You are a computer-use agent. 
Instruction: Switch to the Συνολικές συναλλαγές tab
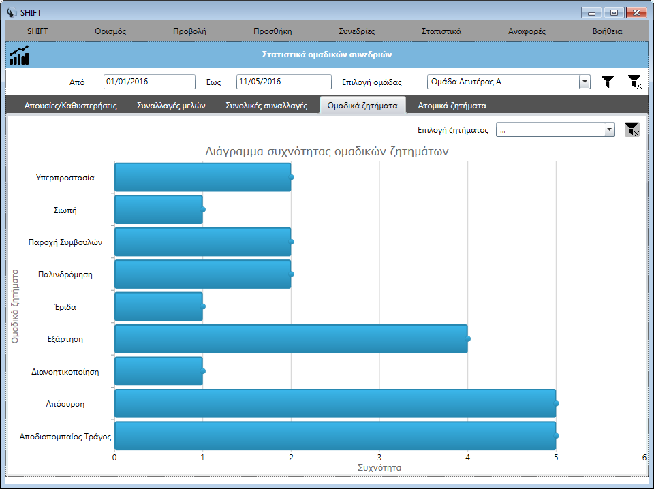click(x=266, y=106)
